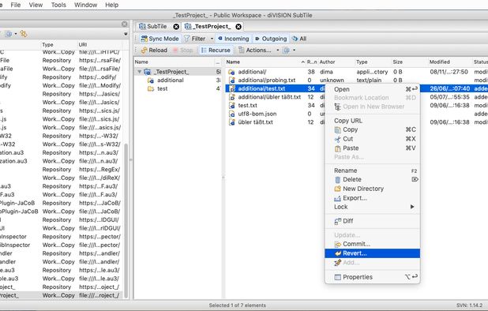Sort the file list by Size column
Screen dimensions: 488x311
[x=410, y=62]
